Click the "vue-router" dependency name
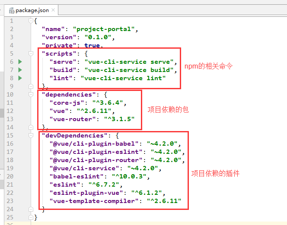The image size is (287, 225). tap(73, 119)
